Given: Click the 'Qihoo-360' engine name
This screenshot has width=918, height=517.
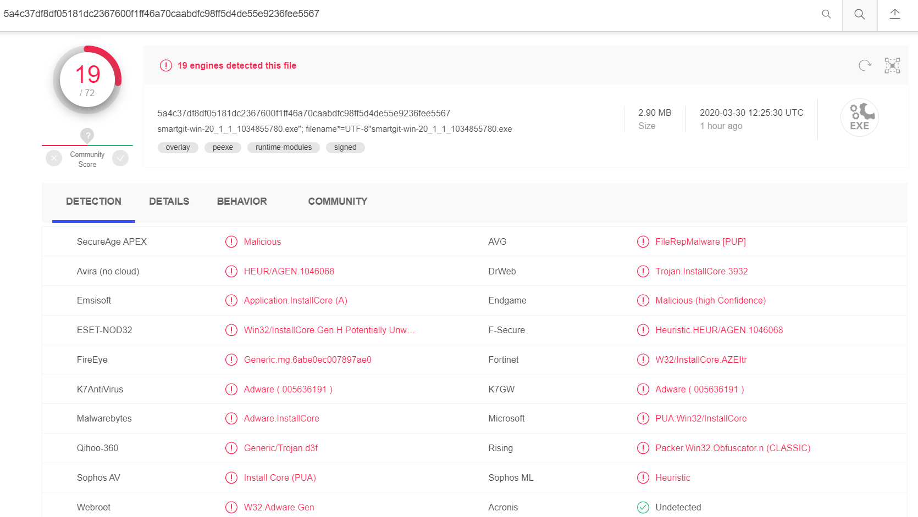Looking at the screenshot, I should click(97, 448).
